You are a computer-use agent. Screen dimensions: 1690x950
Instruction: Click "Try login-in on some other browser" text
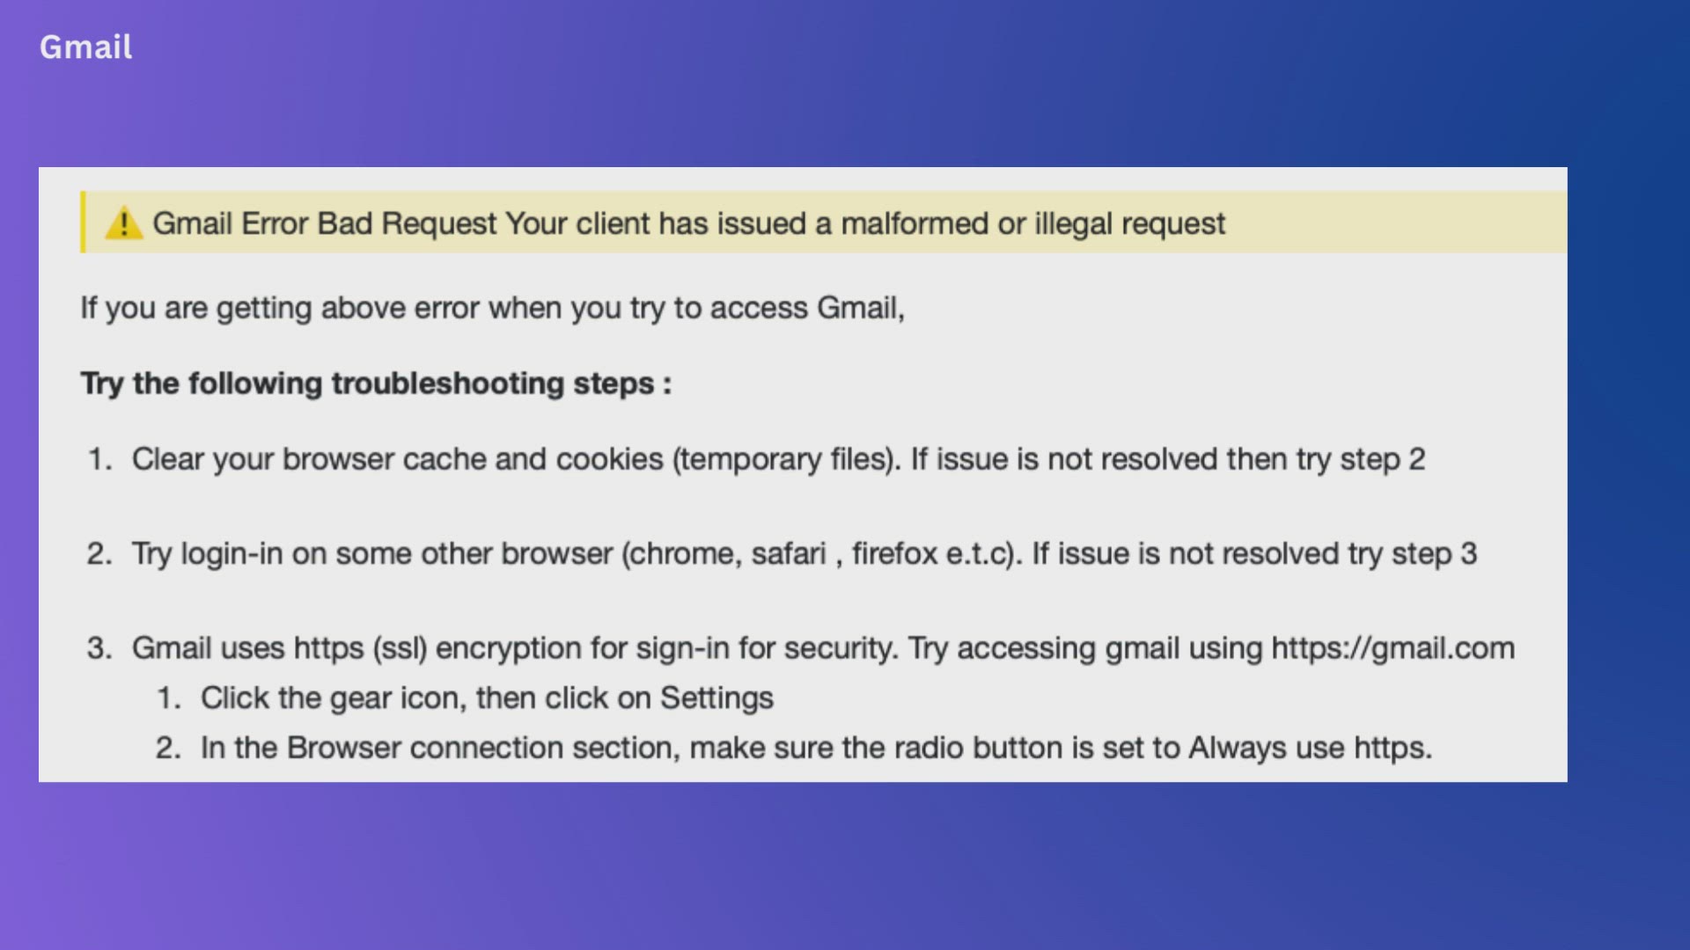pos(371,554)
